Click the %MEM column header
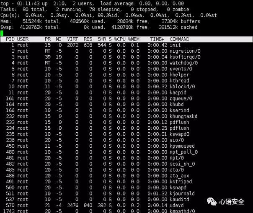This screenshot has height=213, width=253. 134,39
